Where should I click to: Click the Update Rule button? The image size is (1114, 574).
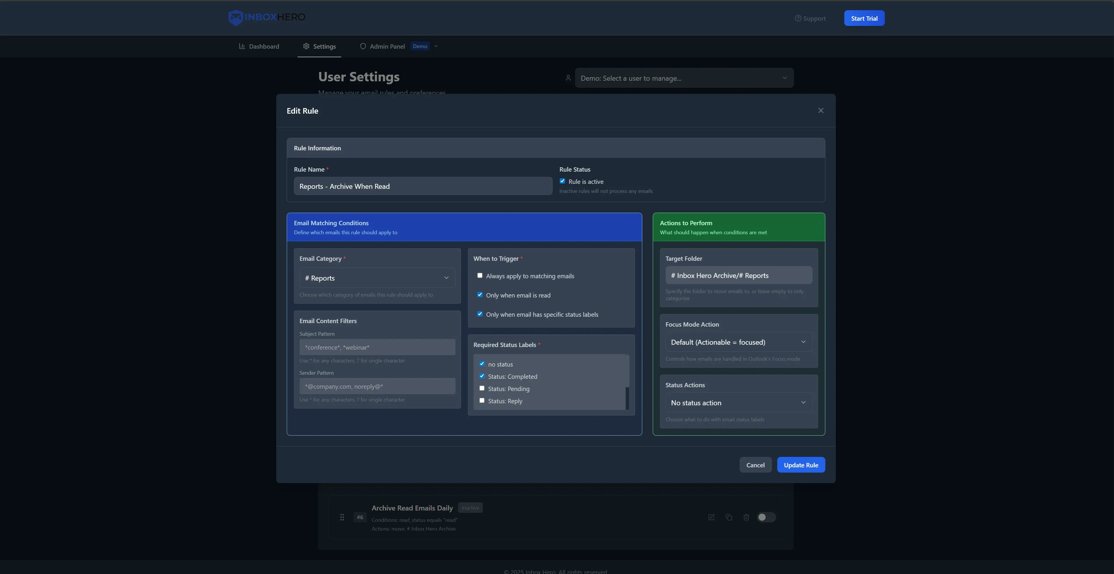tap(801, 465)
